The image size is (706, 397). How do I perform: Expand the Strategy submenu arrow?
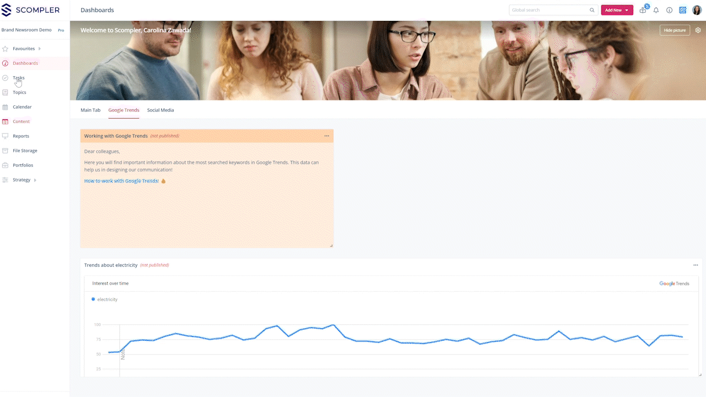pyautogui.click(x=35, y=180)
